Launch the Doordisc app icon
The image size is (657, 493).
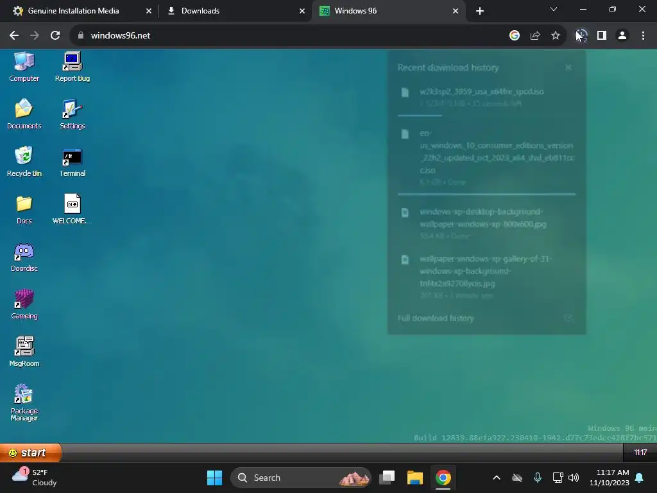click(24, 257)
